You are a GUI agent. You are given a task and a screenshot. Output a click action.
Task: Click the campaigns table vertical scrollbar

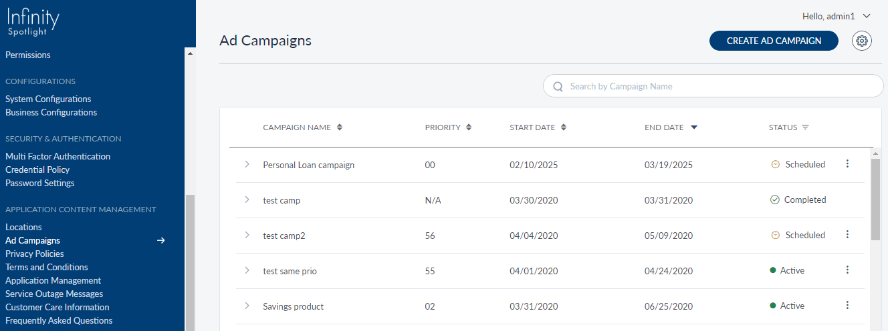click(x=875, y=200)
